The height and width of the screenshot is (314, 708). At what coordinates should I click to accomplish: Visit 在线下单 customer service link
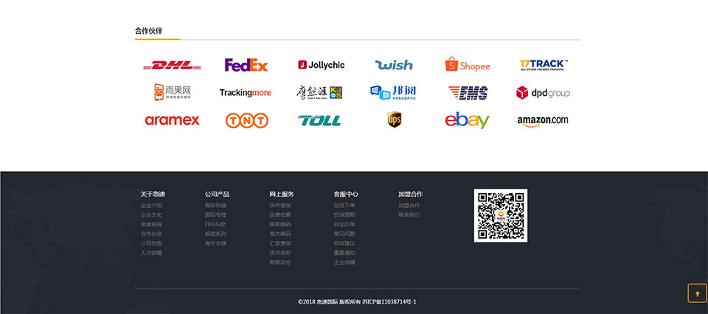(344, 205)
